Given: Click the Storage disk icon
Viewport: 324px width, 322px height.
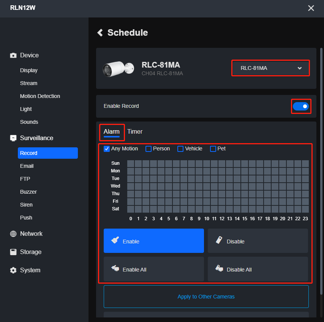Looking at the screenshot, I should 13,252.
